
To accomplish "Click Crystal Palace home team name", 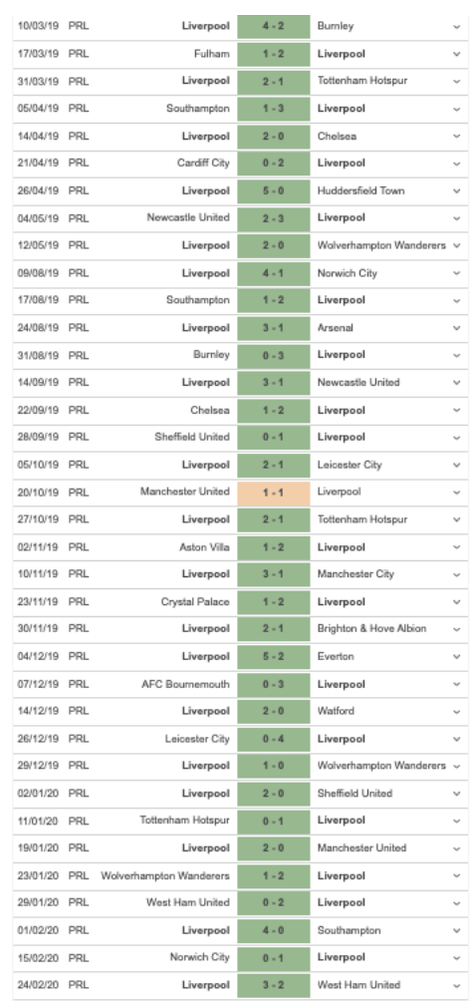I will tap(195, 601).
